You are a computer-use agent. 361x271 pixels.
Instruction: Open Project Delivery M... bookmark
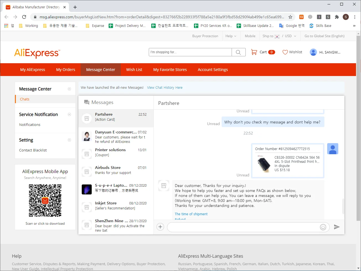127,26
